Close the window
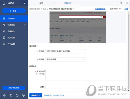Image resolution: width=130 pixels, height=99 pixels. [127, 3]
